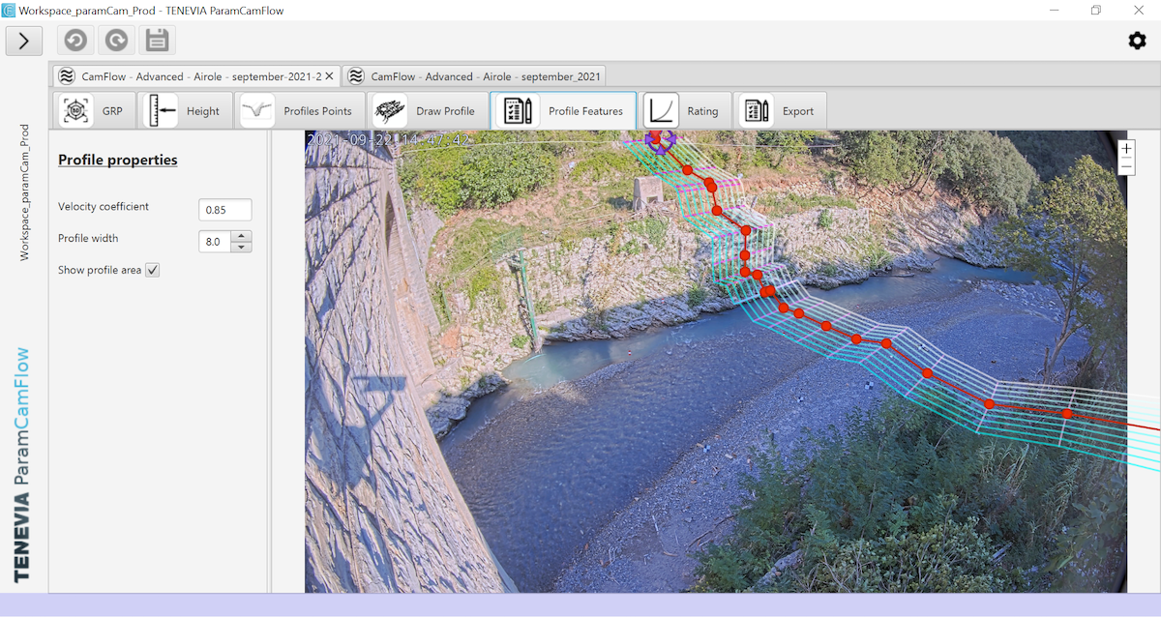Click the Velocity coefficient label
Screen dimensions: 1161x617
pos(104,207)
